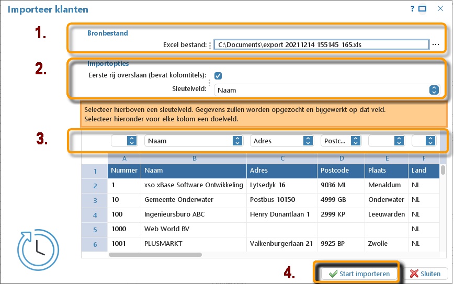Viewport: 454px width, 284px height.
Task: Select cell Gemeente Onderwater
Action: tap(194, 200)
